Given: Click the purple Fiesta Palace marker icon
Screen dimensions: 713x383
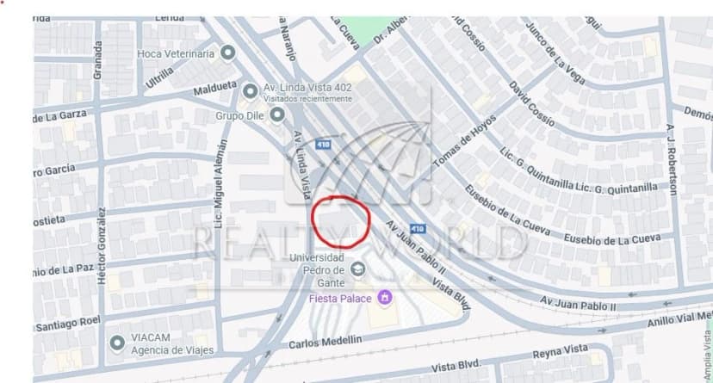Looking at the screenshot, I should coord(385,298).
